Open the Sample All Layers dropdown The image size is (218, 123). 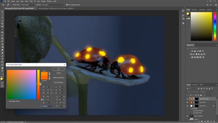point(53,5)
